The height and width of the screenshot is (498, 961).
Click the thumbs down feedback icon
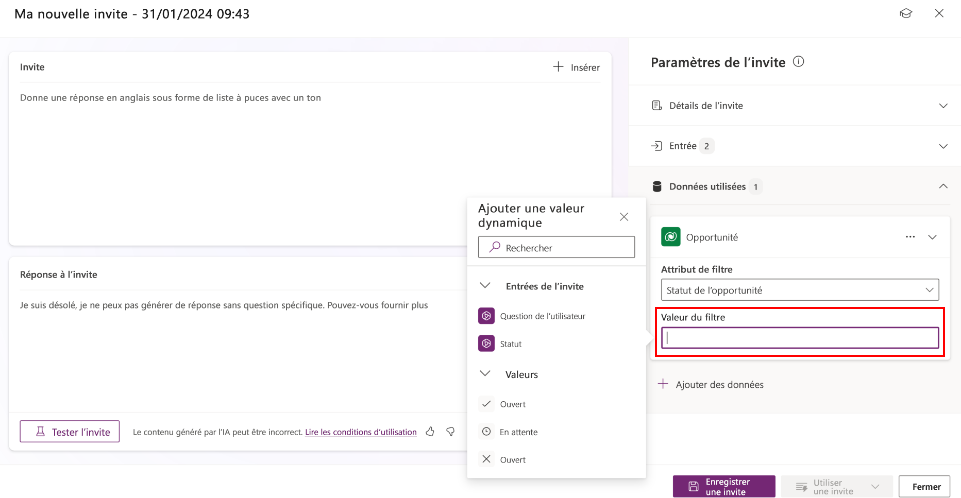(450, 432)
